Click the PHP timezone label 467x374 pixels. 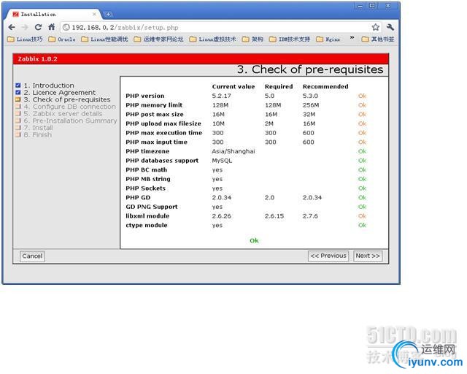[x=147, y=151]
